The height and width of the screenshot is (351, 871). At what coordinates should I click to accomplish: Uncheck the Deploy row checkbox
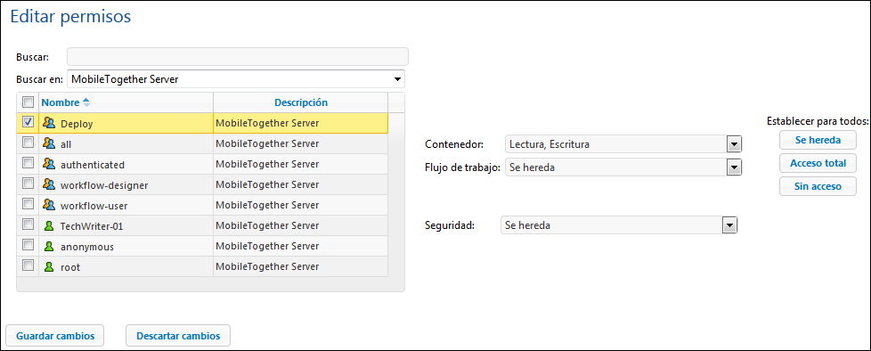pyautogui.click(x=28, y=122)
